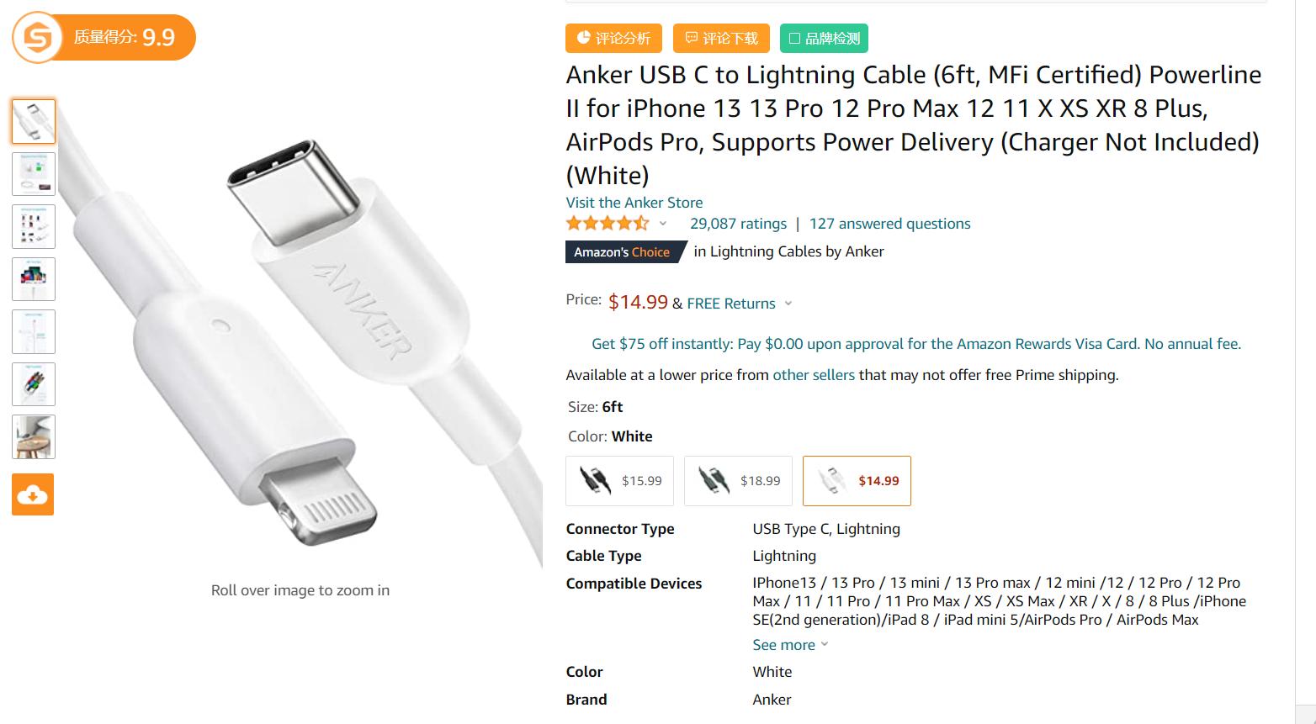
Task: Open 127 answered questions link
Action: pyautogui.click(x=889, y=224)
